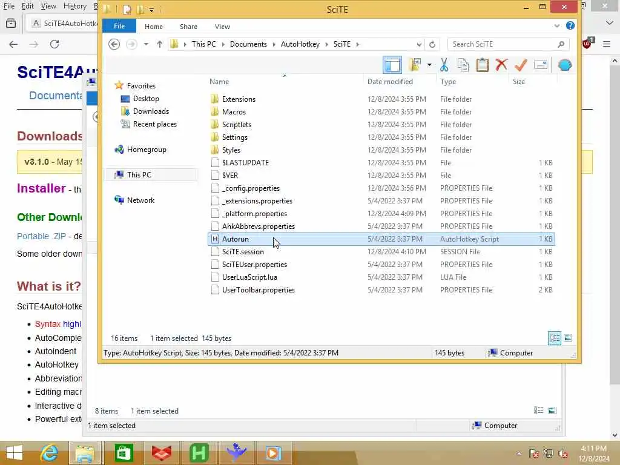Expand chevron after This PC breadcrumb

tap(223, 44)
